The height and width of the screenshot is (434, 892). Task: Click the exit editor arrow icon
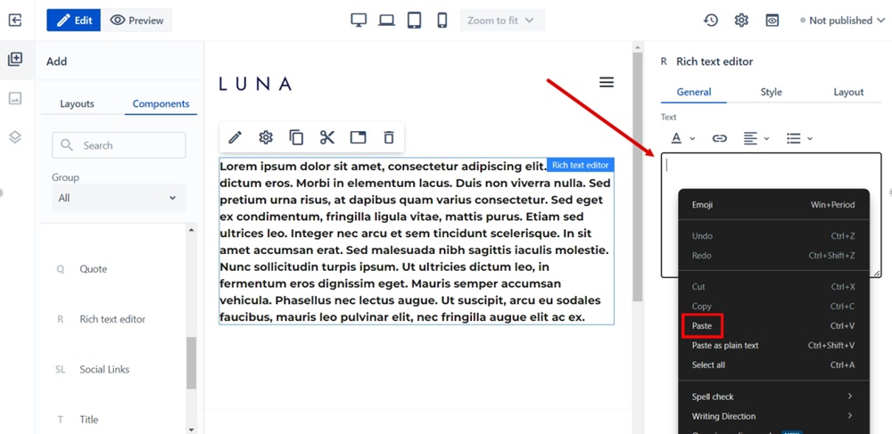tap(15, 20)
